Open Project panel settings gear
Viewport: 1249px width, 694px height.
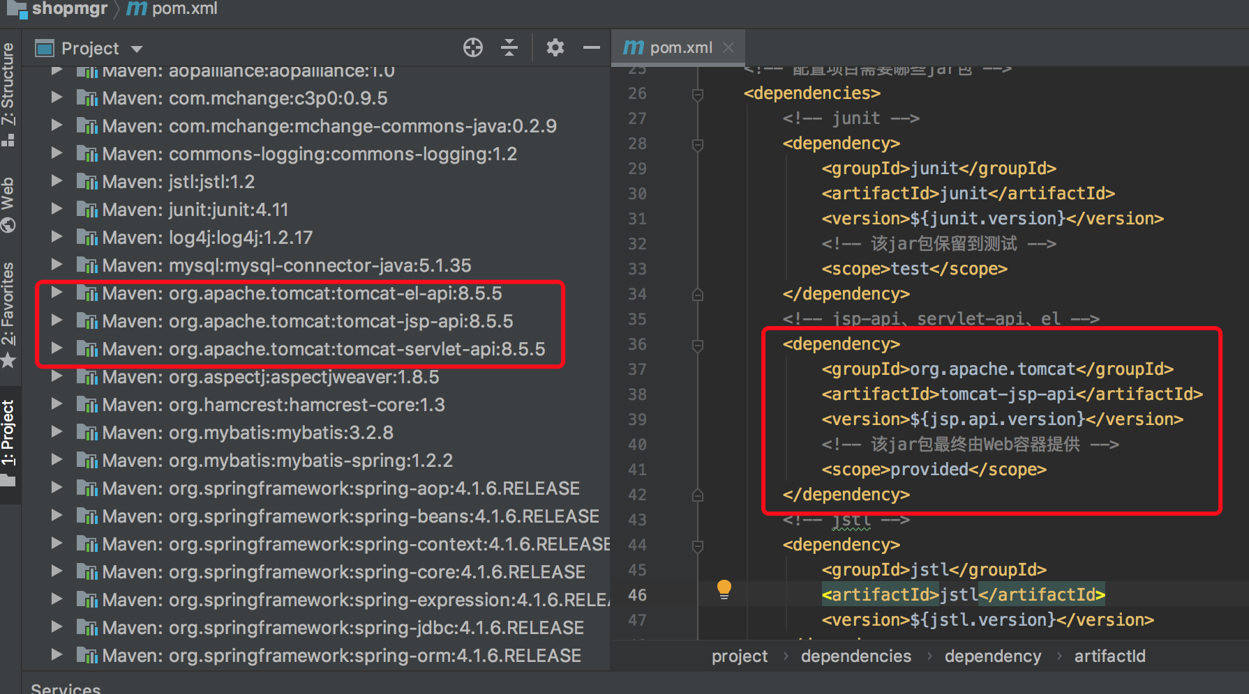(555, 47)
